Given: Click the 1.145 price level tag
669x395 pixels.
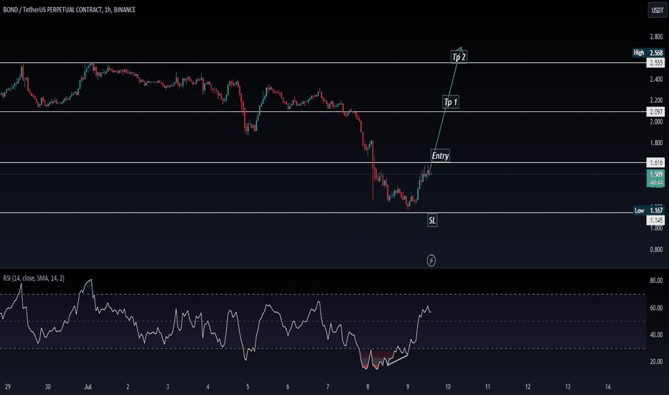Looking at the screenshot, I should pos(656,220).
